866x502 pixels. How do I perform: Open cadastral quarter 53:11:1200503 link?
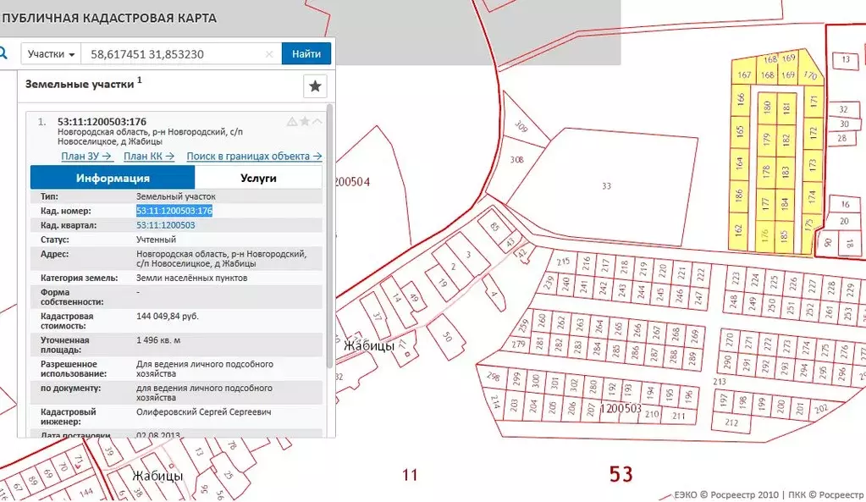[x=166, y=225]
